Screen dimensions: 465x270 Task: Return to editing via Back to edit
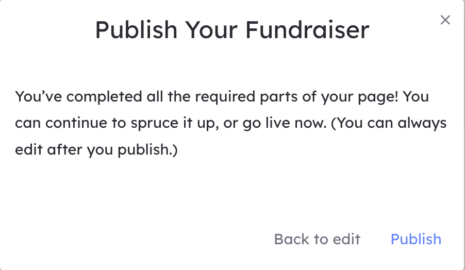[x=317, y=239]
